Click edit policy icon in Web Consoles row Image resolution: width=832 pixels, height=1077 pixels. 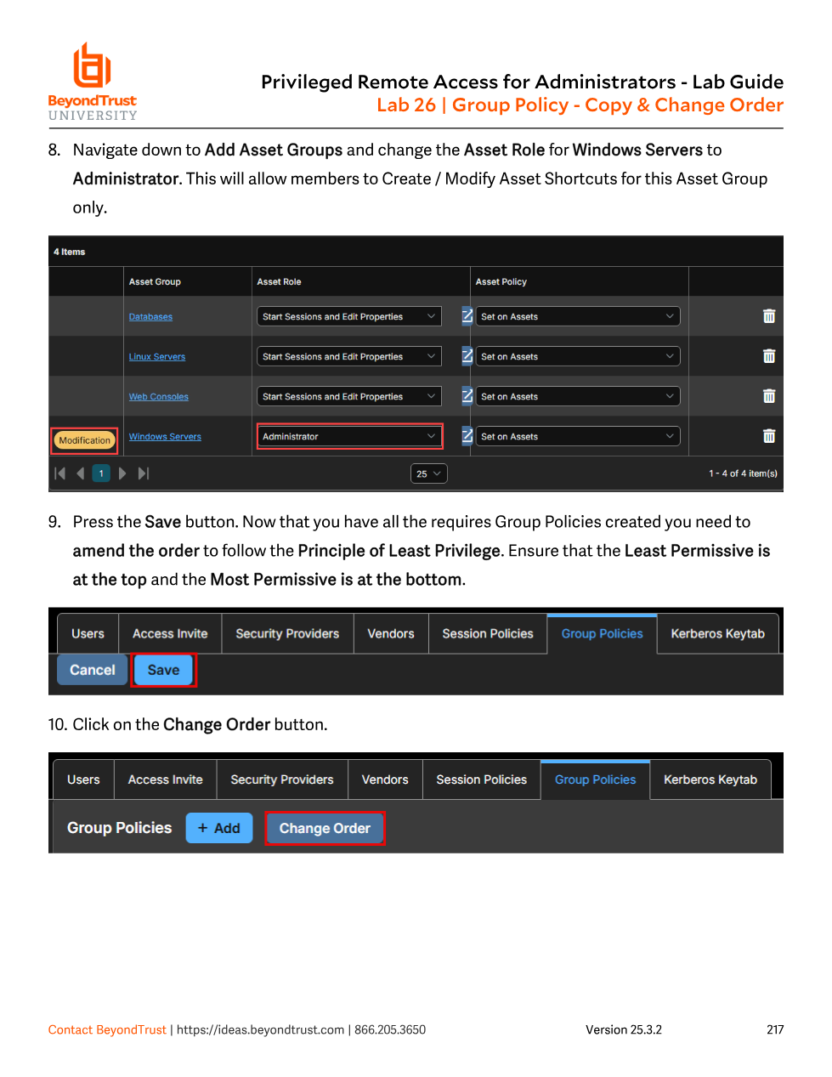(467, 395)
